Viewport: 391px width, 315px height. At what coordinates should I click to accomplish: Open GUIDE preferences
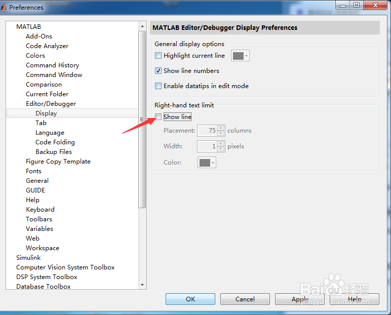[35, 190]
